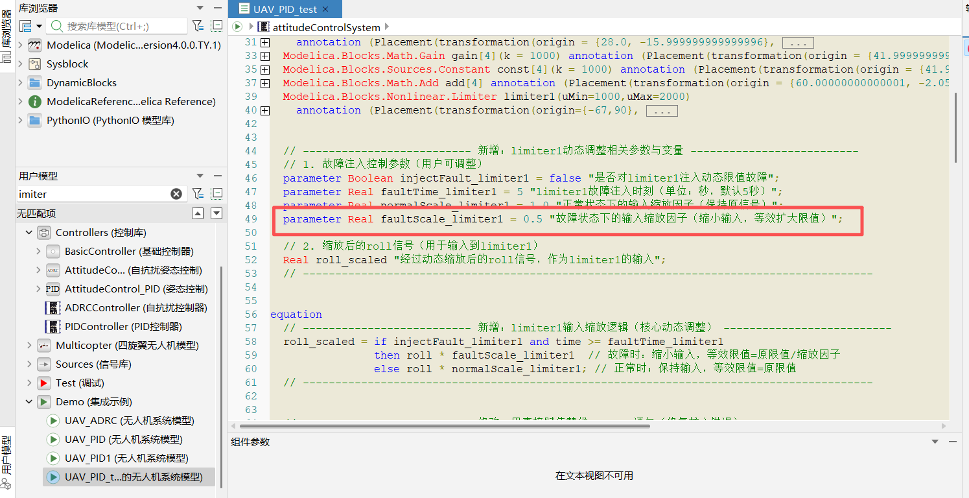
Task: Click the ModelicaReference info icon
Action: [35, 102]
